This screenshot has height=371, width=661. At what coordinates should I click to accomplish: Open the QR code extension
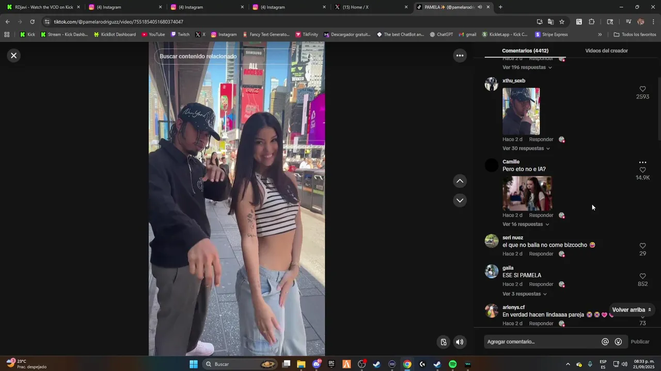[x=579, y=22]
